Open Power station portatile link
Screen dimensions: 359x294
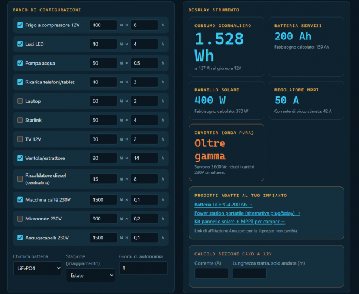[x=247, y=213]
